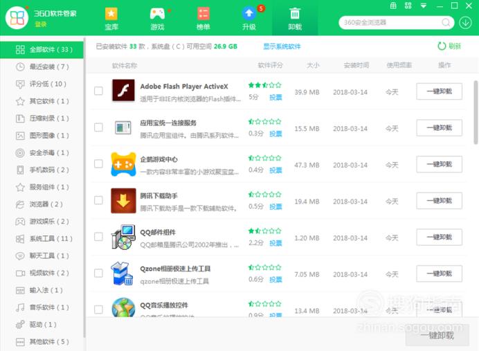Viewport: 479px width, 351px height.
Task: Click 投票 link for QQ邮件组件
Action: pos(275,243)
